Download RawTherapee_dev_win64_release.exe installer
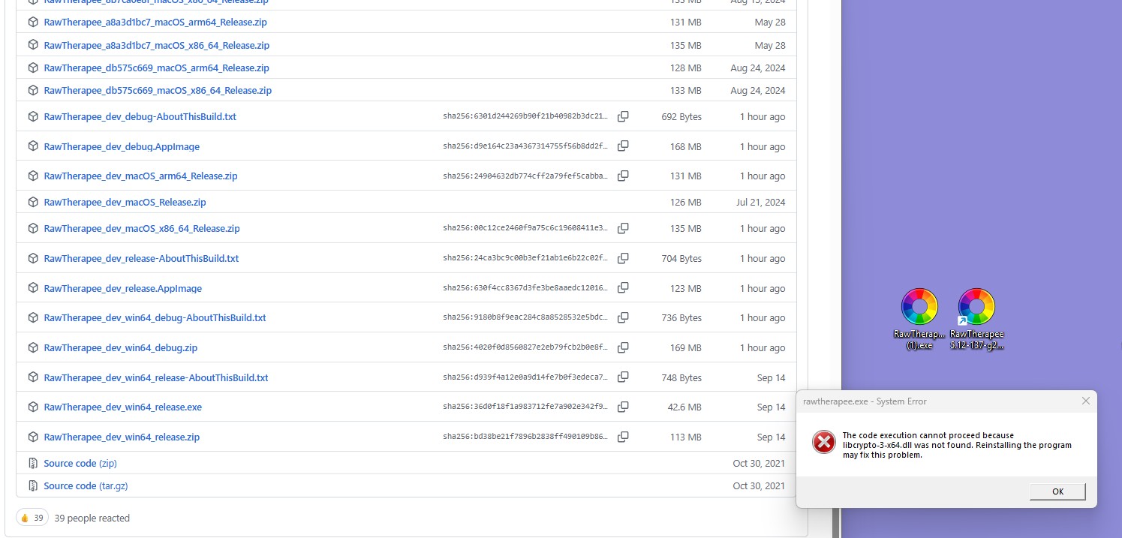 coord(123,407)
